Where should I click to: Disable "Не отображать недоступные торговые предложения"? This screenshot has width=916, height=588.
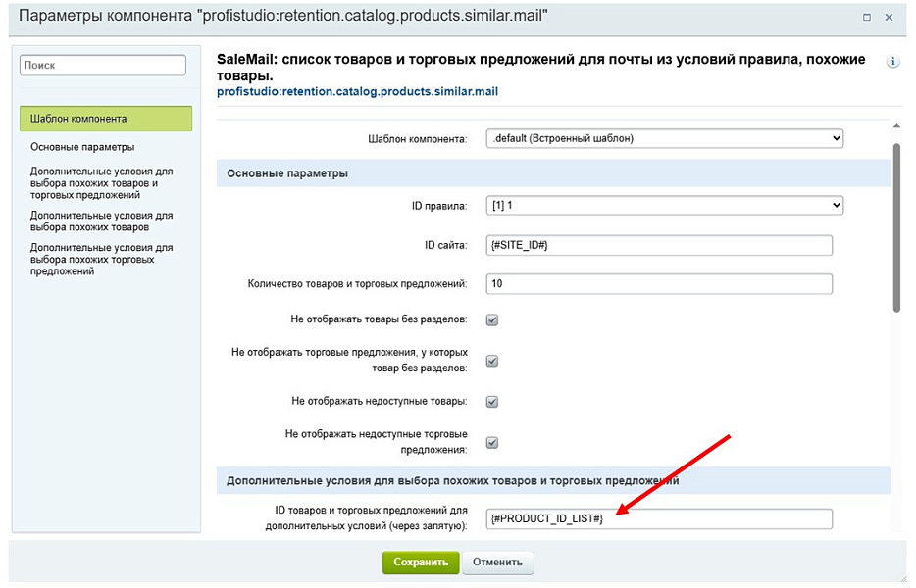click(x=490, y=442)
